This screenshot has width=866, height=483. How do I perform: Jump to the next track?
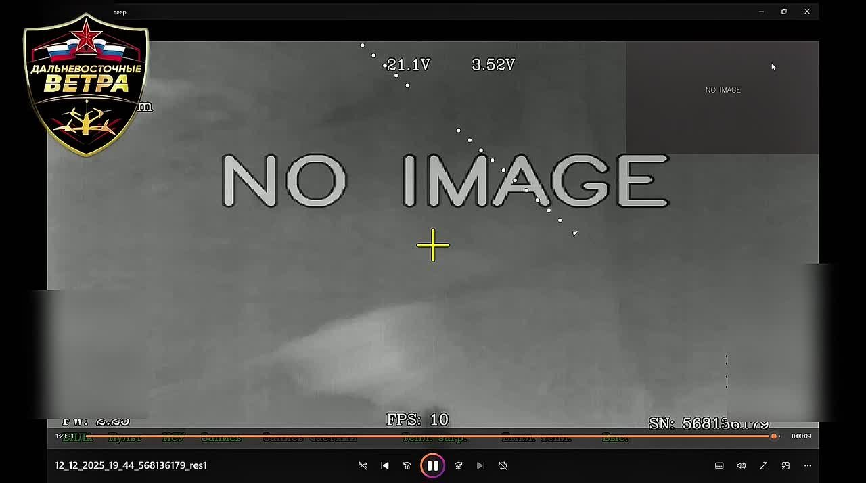point(480,465)
